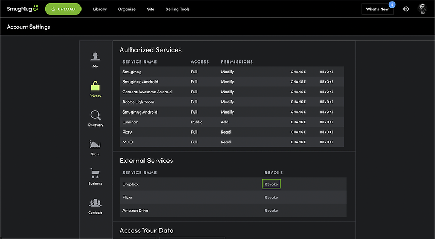435x239 pixels.
Task: Click the Adobe Lightroom service name
Action: tap(138, 102)
